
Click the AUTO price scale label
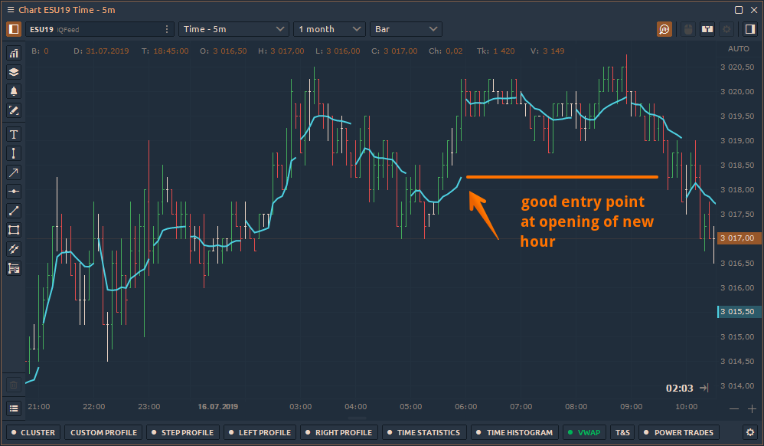point(738,48)
